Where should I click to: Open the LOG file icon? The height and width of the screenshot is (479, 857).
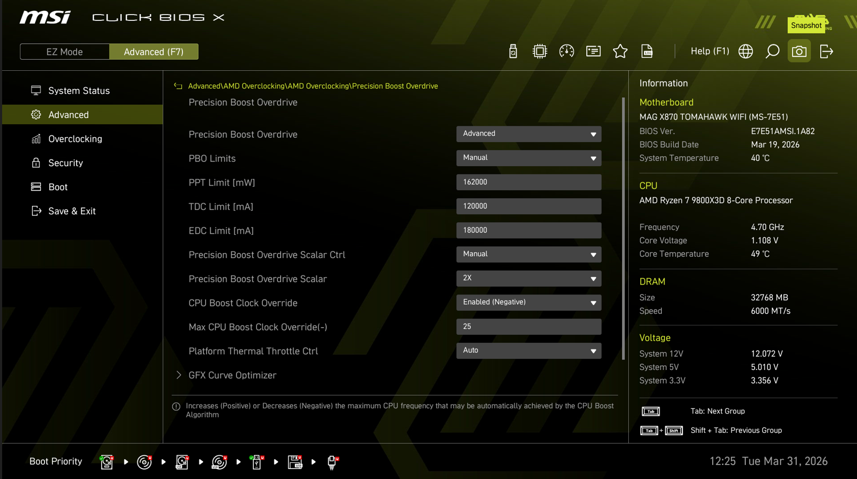click(647, 51)
